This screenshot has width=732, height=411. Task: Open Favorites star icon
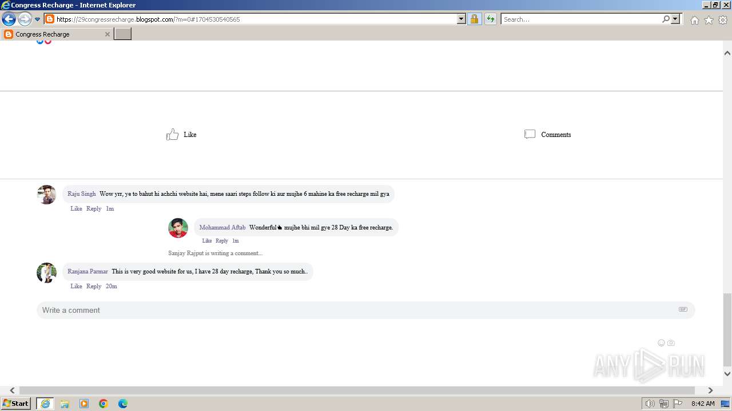point(709,20)
